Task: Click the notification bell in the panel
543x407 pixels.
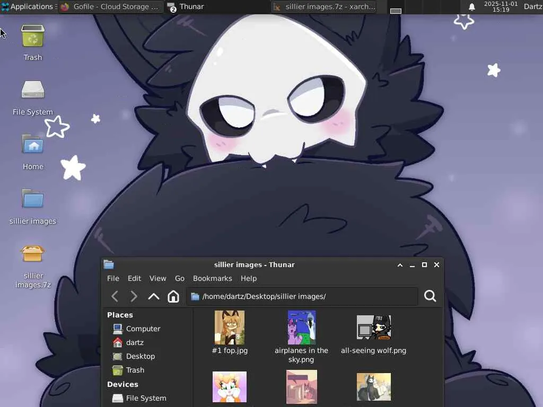Action: pos(471,7)
